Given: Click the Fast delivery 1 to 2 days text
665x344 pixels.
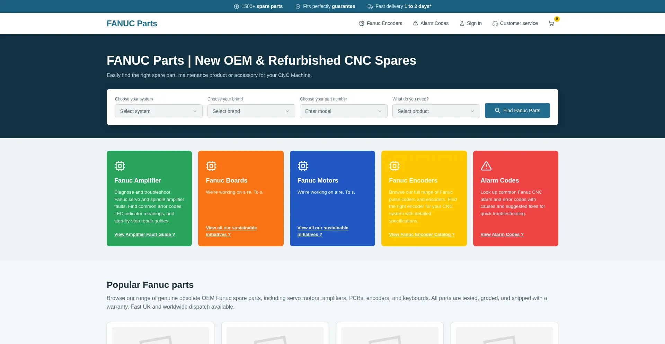Looking at the screenshot, I should 403,7.
